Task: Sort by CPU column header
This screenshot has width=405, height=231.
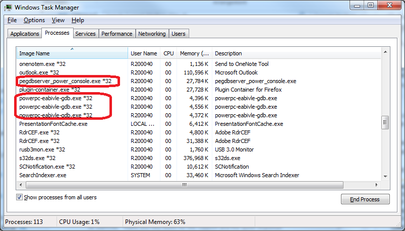Action: (168, 53)
